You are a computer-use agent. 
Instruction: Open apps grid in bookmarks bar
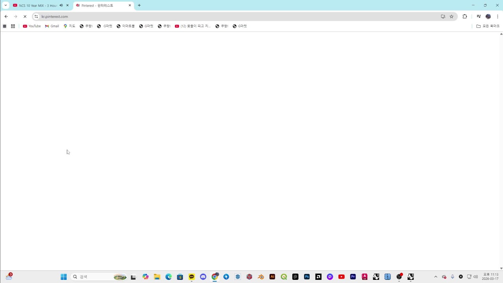(13, 26)
